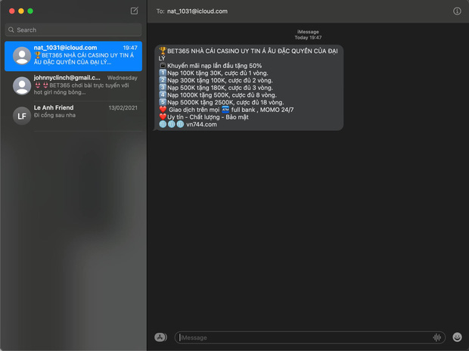
Task: Open conversation details info icon
Action: 457,11
